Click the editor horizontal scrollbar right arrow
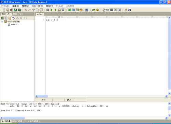This screenshot has width=171, height=124. click(167, 96)
